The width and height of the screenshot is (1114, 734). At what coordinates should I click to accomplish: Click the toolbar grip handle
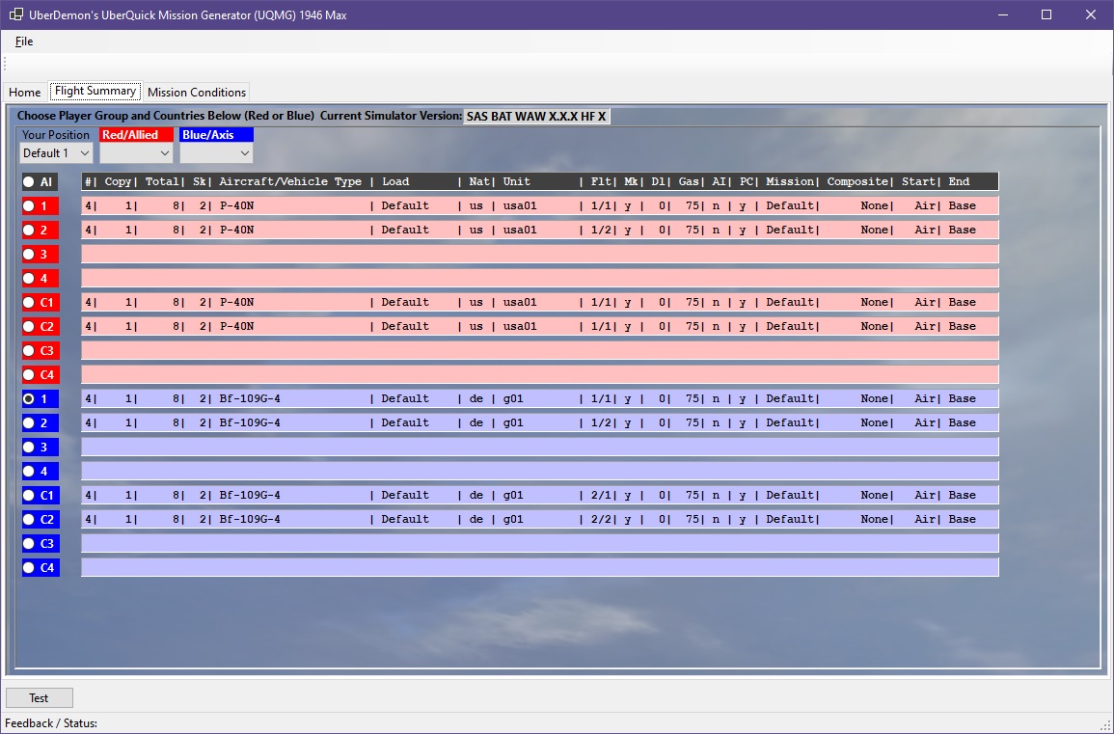coord(4,64)
